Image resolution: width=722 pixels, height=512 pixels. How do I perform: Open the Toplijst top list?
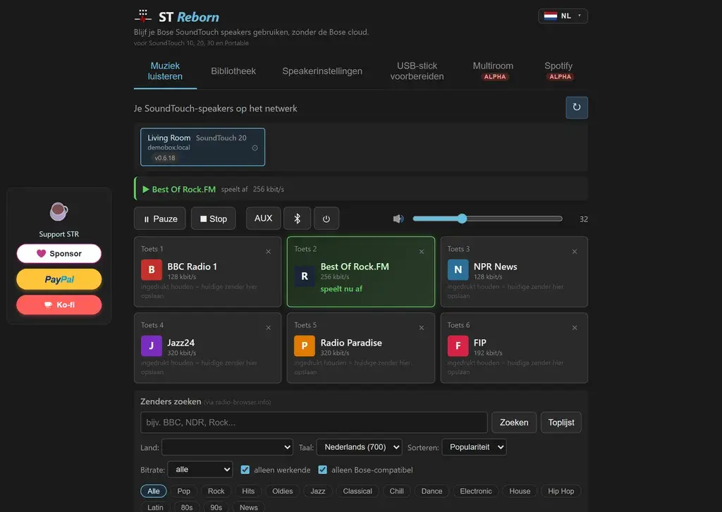(561, 422)
